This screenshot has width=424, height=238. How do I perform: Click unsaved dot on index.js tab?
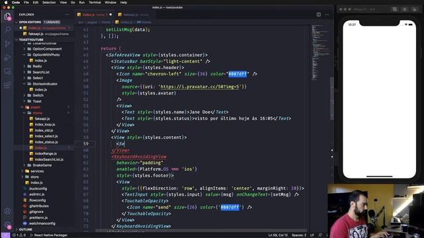pos(111,15)
